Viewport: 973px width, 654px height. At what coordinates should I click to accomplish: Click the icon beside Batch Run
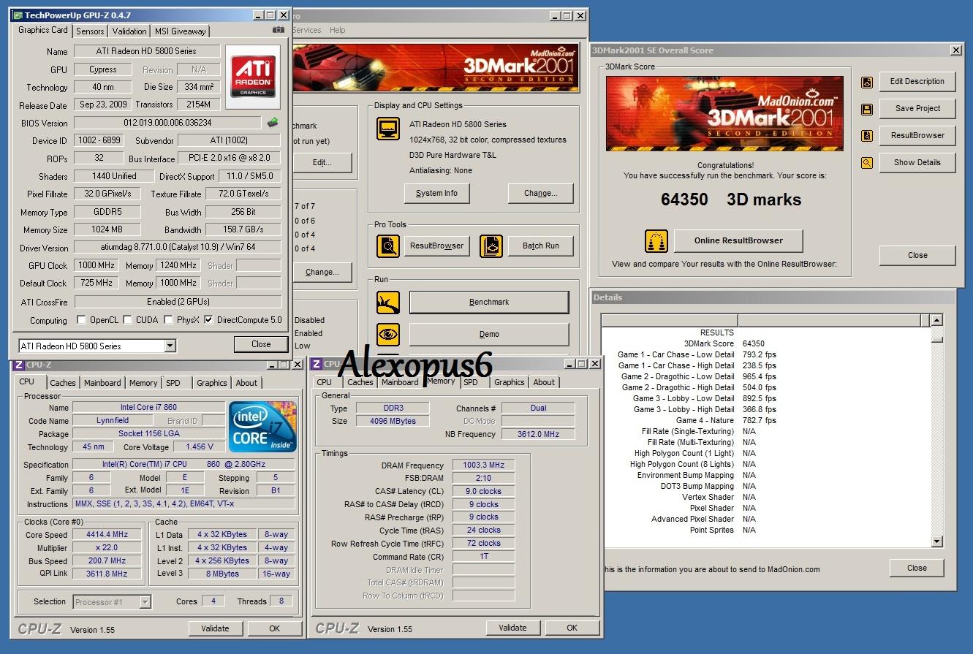[x=491, y=246]
